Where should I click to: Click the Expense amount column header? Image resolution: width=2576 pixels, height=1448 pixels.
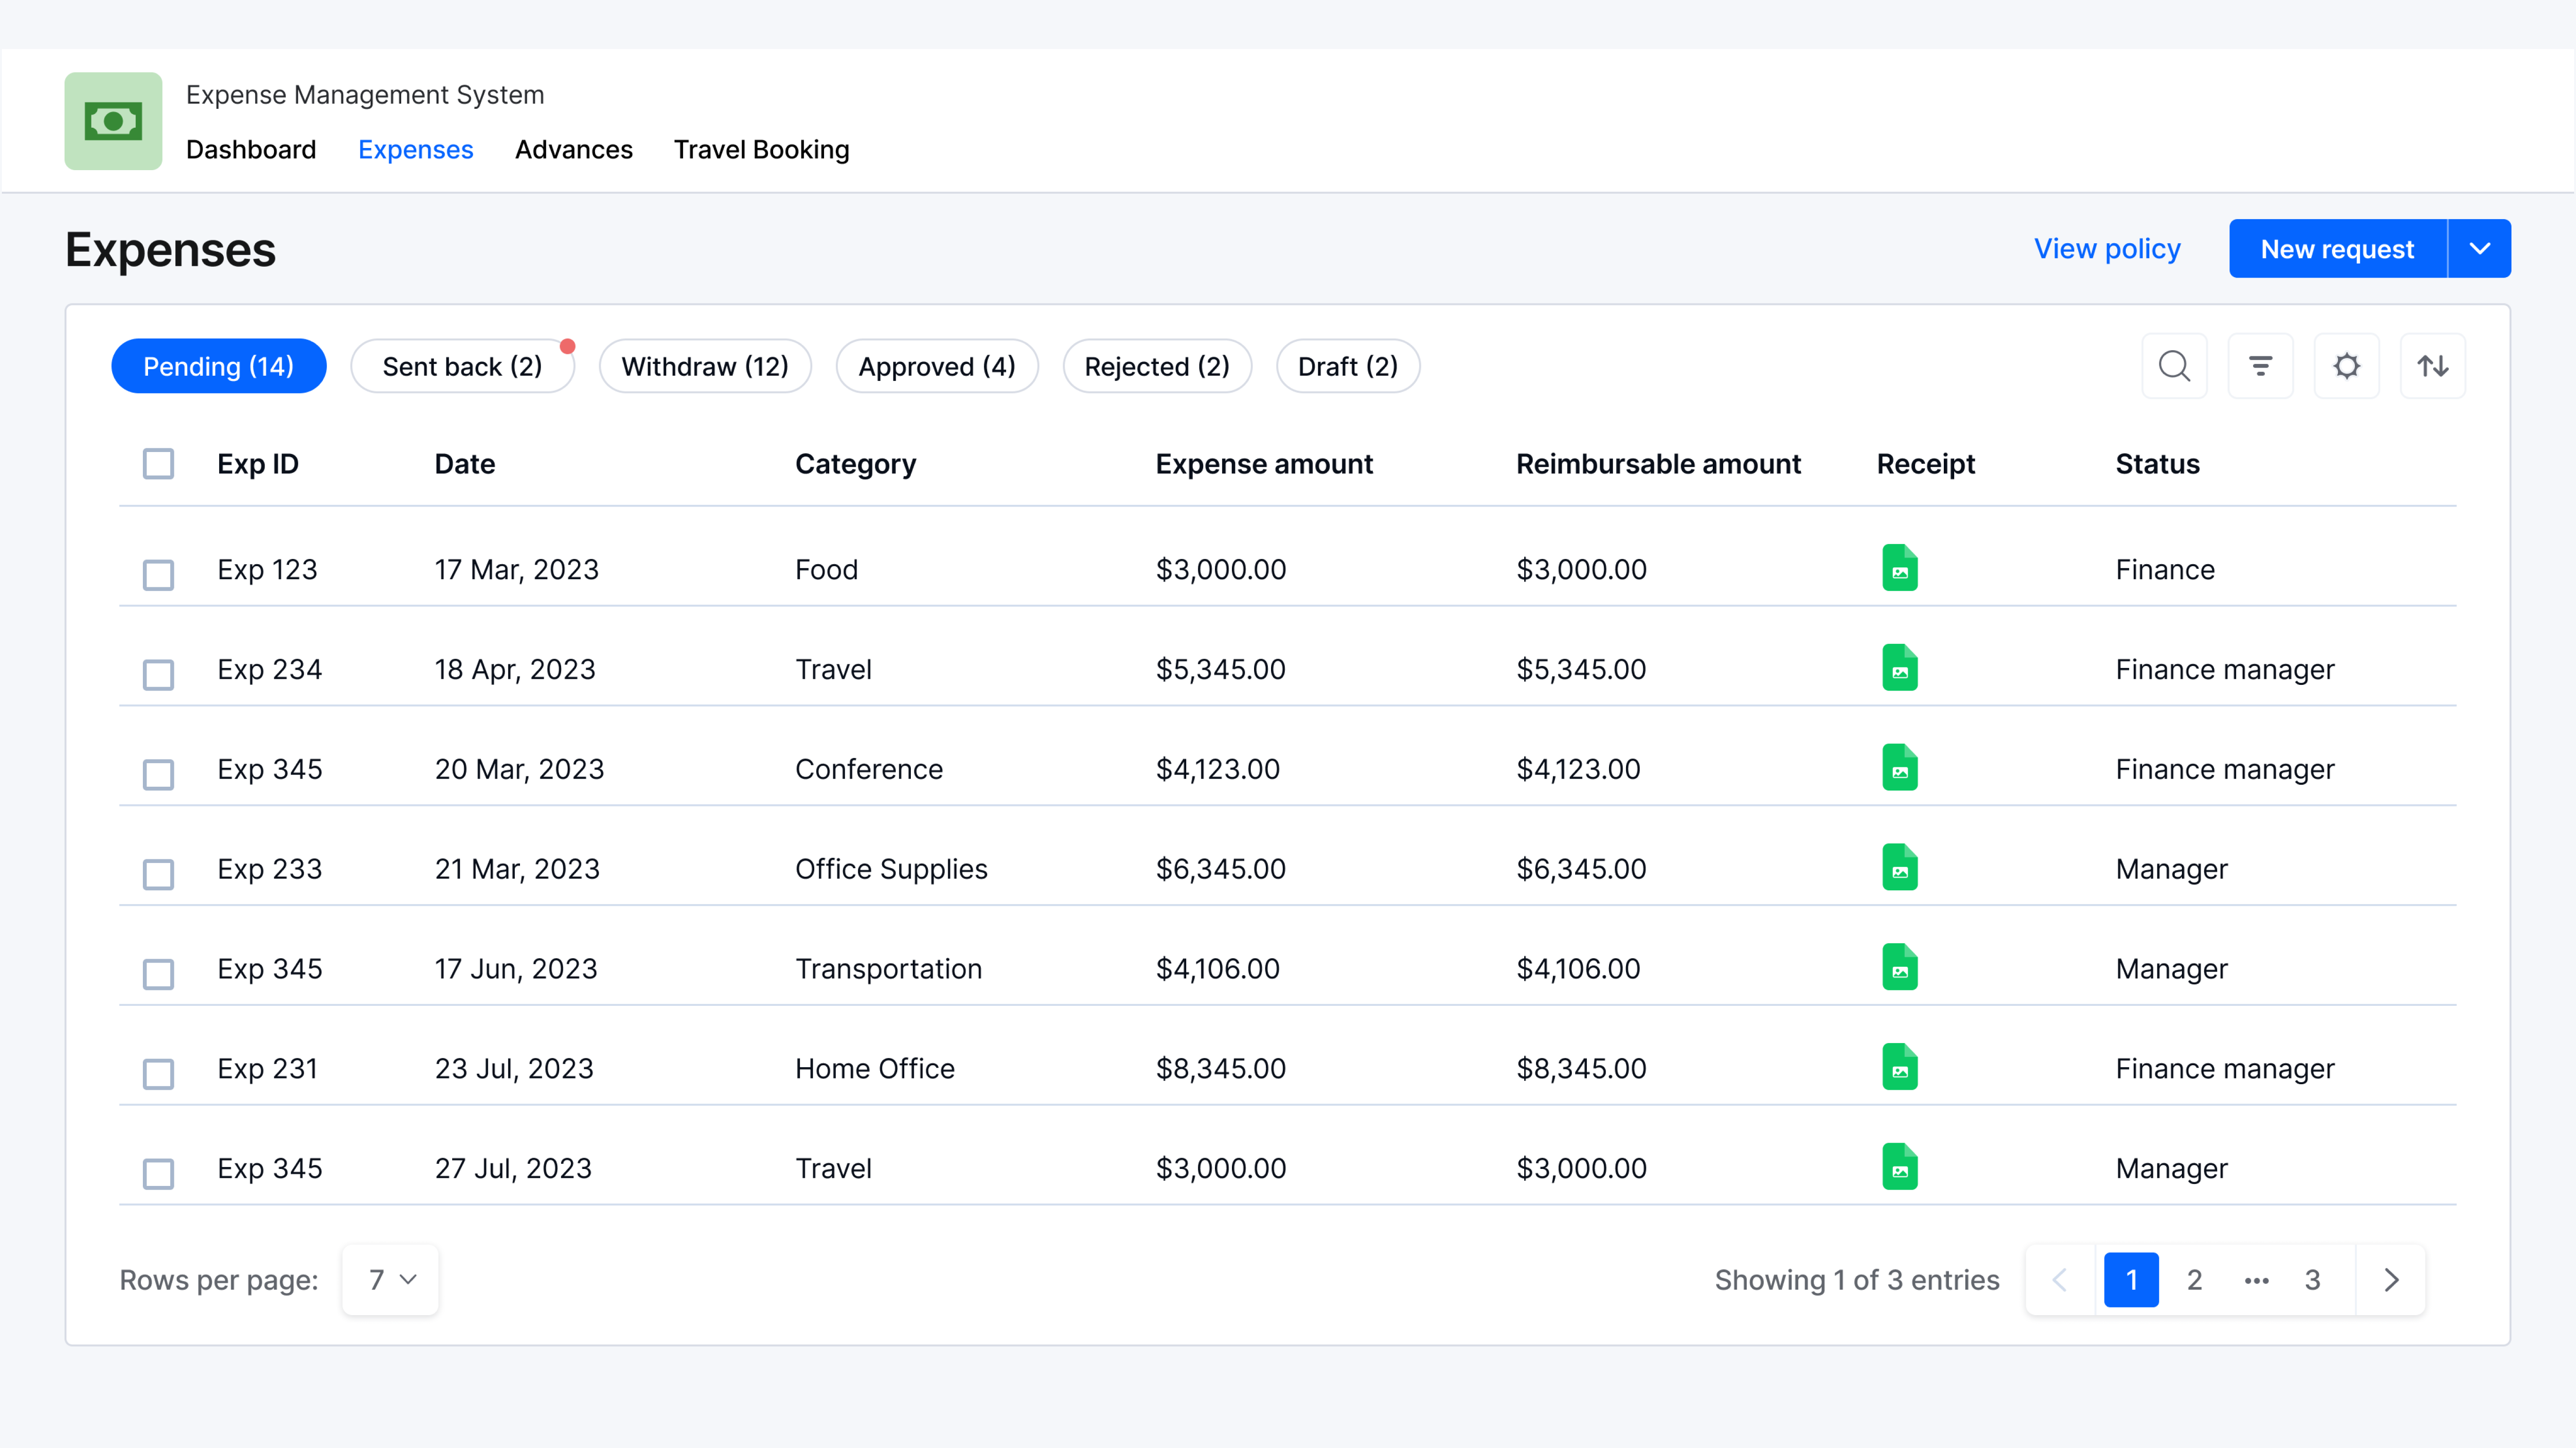(x=1264, y=464)
